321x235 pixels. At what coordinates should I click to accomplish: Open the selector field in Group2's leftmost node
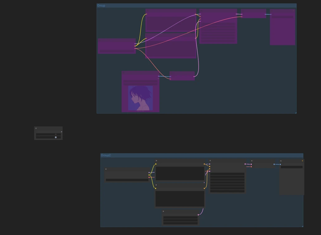tap(127, 180)
